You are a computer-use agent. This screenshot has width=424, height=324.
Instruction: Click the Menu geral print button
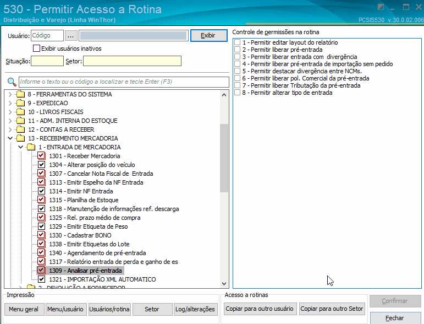click(x=24, y=309)
